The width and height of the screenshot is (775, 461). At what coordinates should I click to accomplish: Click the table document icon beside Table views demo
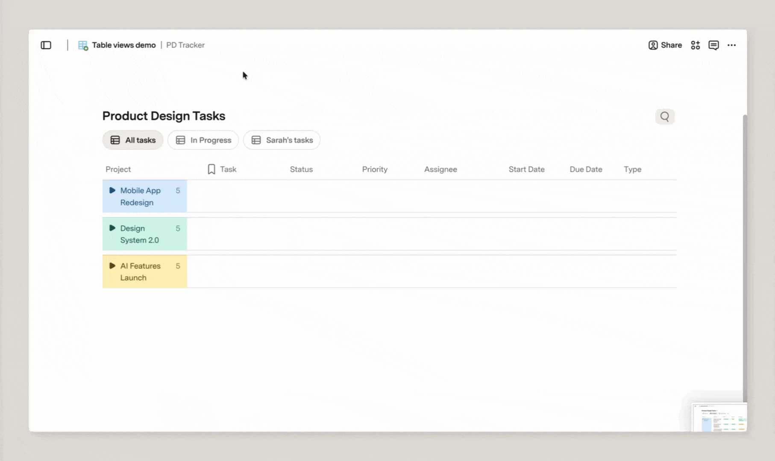point(83,45)
